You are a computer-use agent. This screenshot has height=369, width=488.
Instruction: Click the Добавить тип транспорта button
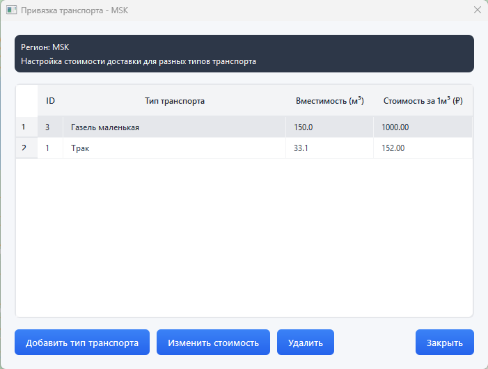[82, 343]
